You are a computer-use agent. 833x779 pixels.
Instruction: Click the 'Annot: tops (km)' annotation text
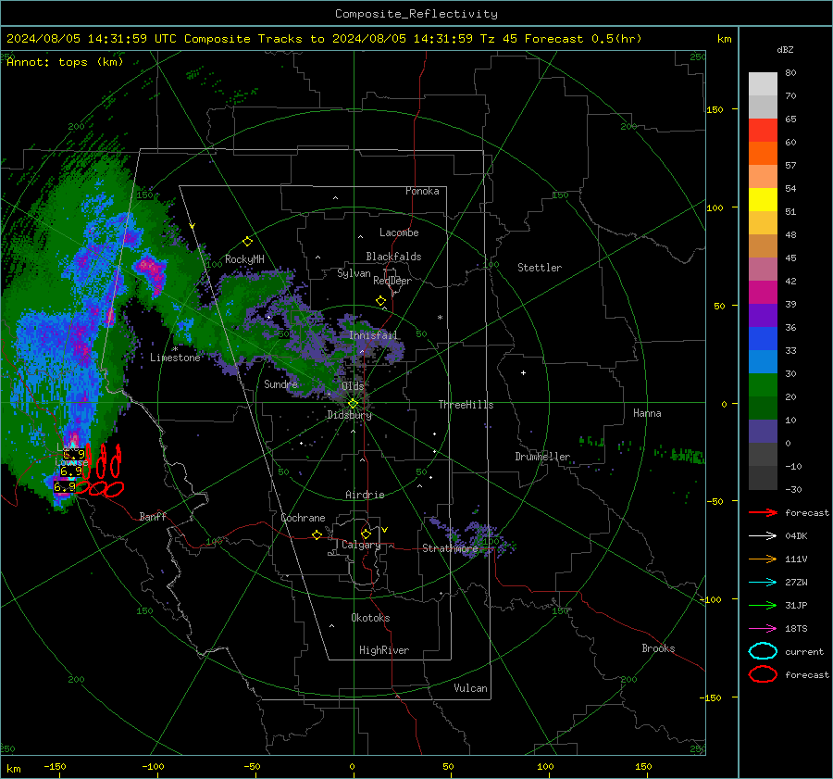tap(65, 62)
